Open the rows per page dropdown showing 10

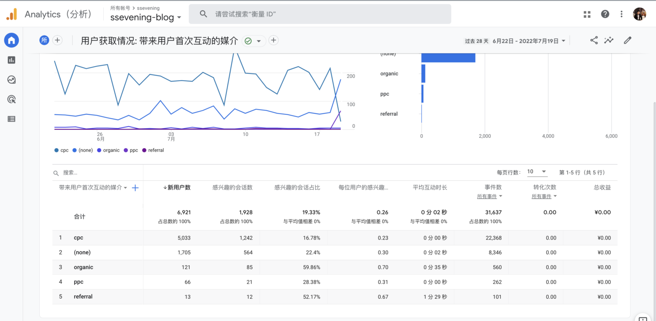537,172
